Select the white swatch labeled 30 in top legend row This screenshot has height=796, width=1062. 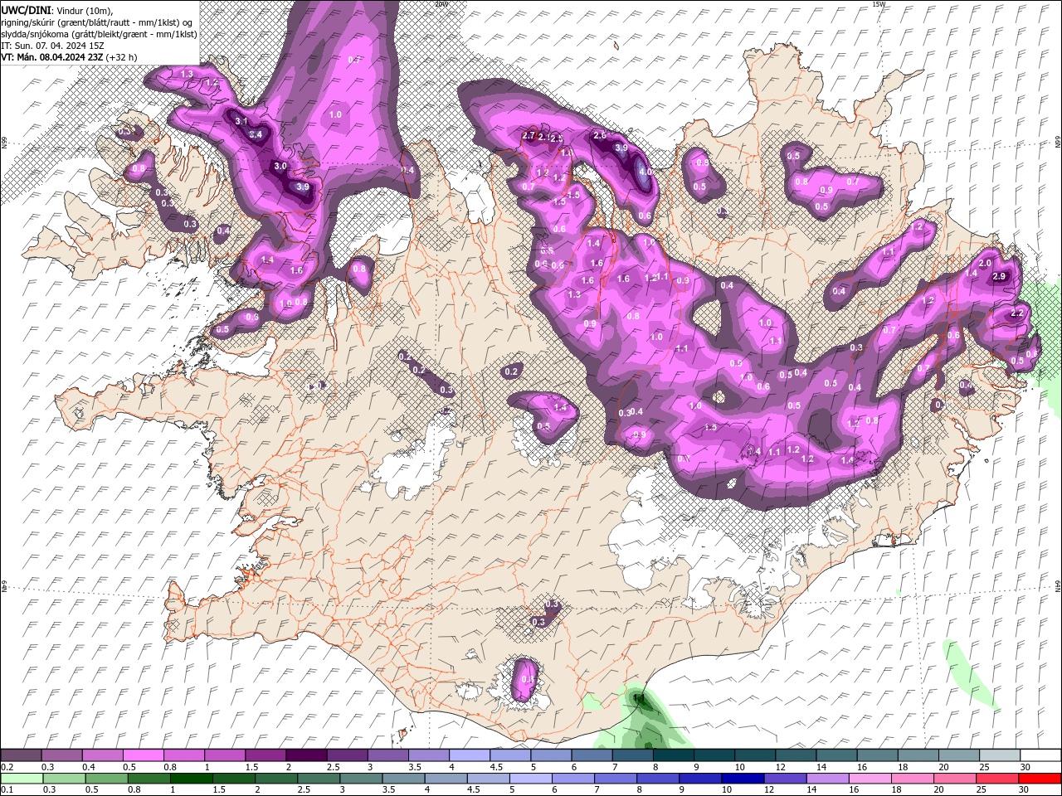1040,755
